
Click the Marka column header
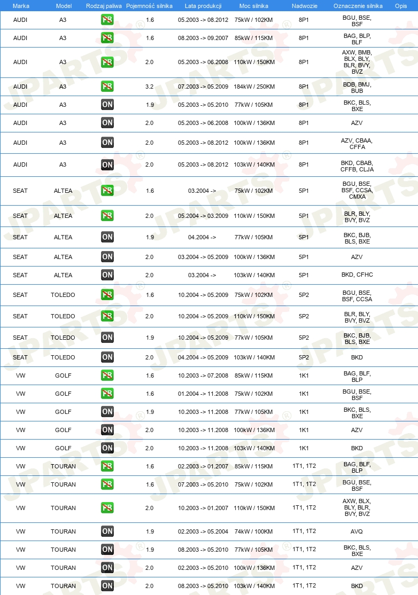click(x=21, y=6)
